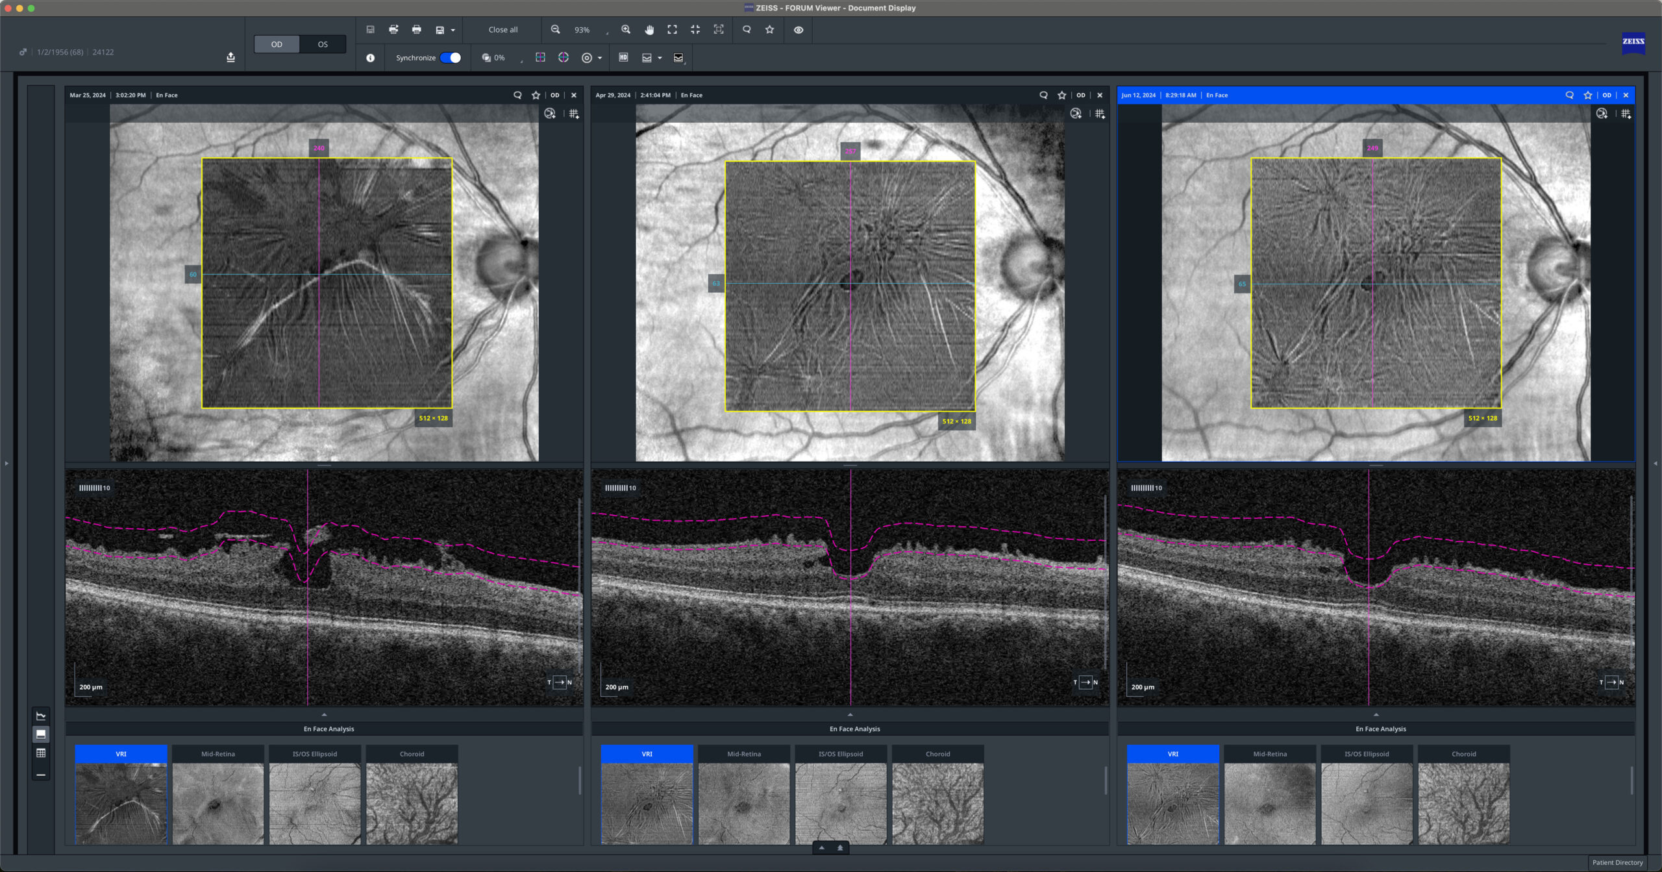Screen dimensions: 1662x872
Task: Click the Close all button
Action: (503, 30)
